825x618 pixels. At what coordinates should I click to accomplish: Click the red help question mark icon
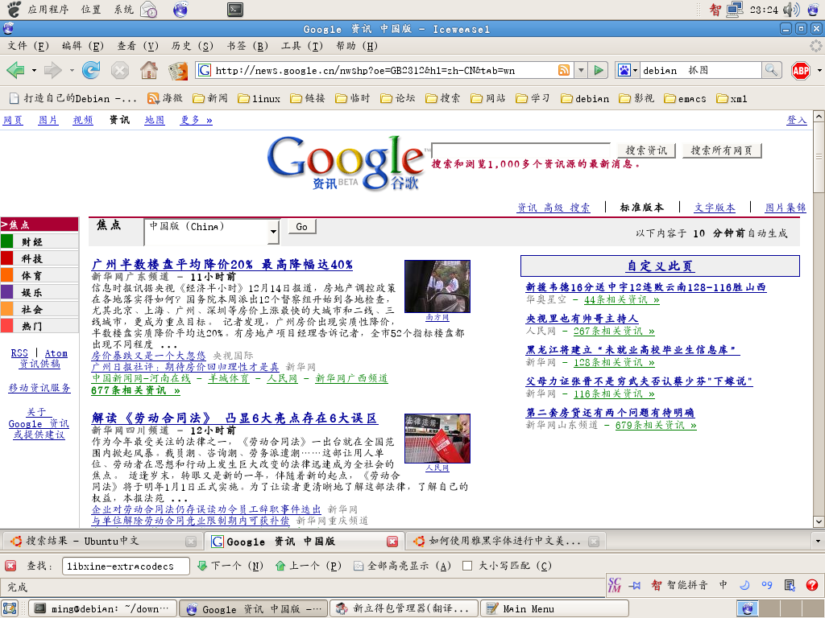tap(812, 585)
